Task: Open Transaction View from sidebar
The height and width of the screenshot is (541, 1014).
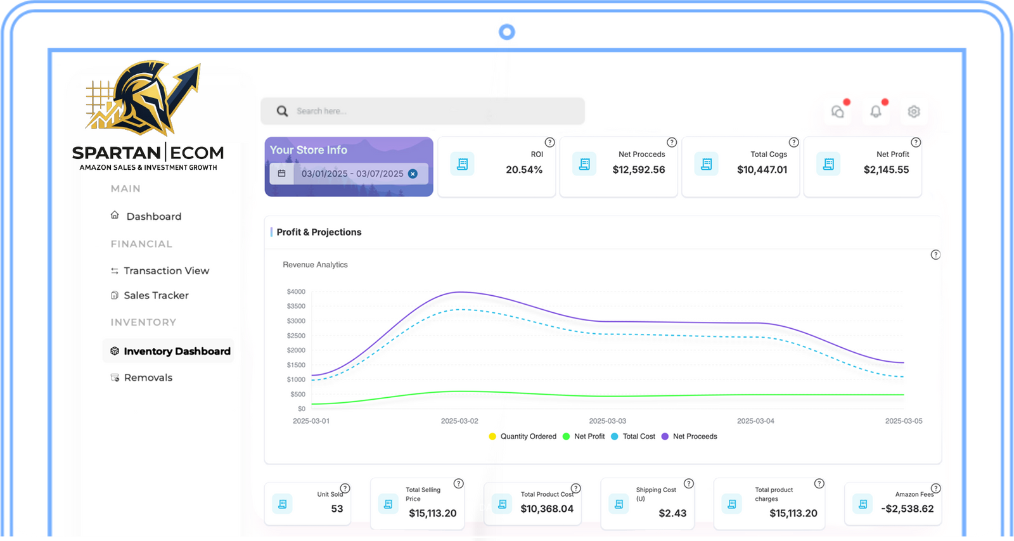Action: click(166, 270)
